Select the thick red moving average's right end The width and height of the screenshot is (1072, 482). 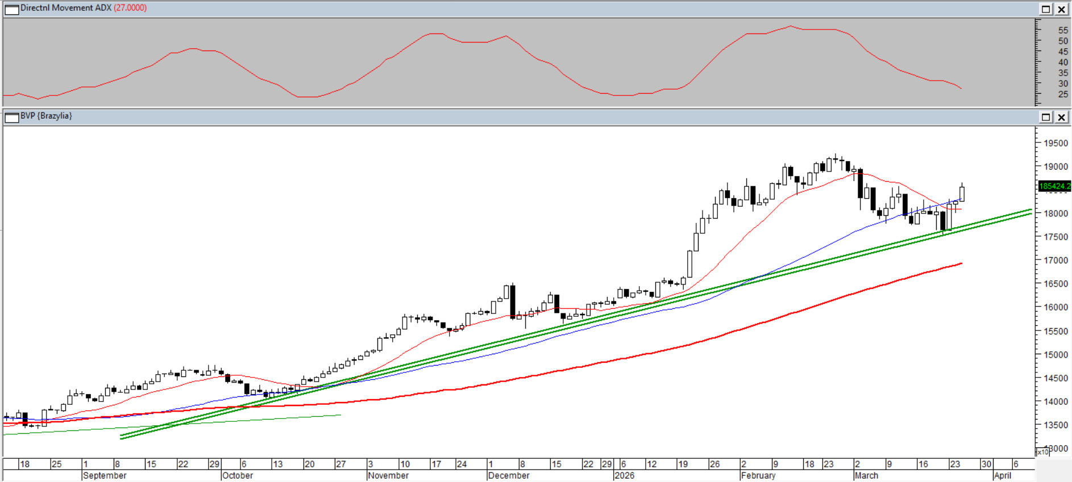click(960, 264)
